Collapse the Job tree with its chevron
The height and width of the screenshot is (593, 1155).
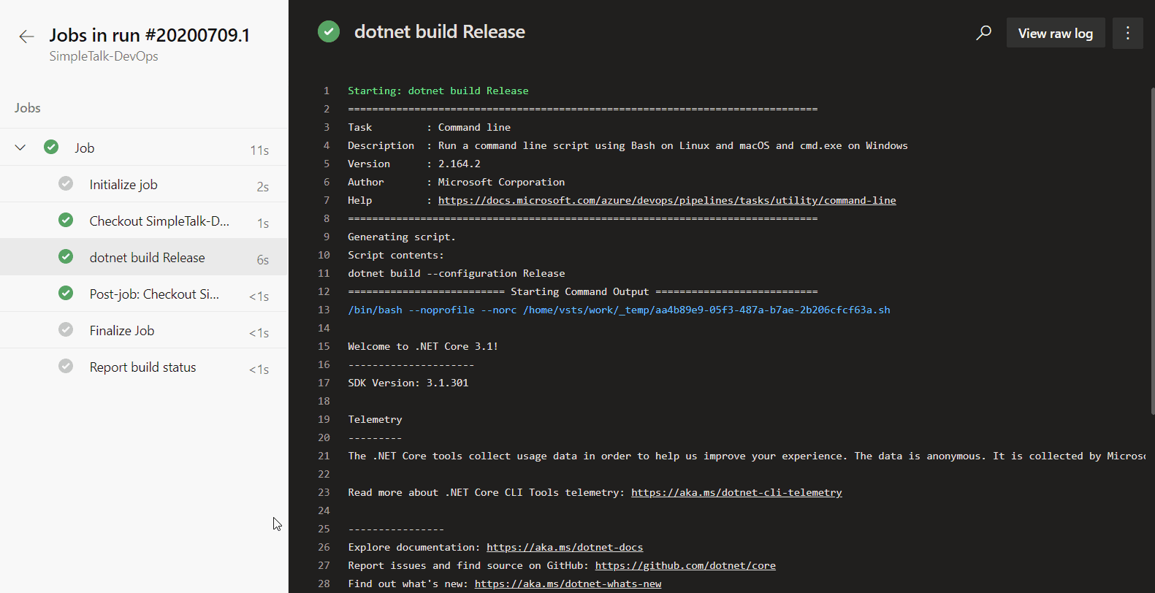20,148
